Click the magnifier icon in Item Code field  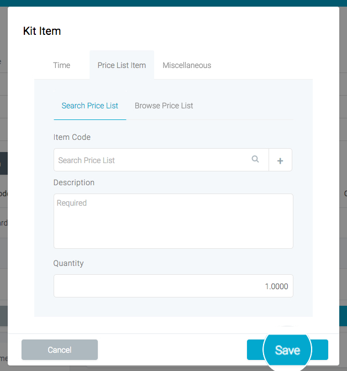[255, 159]
